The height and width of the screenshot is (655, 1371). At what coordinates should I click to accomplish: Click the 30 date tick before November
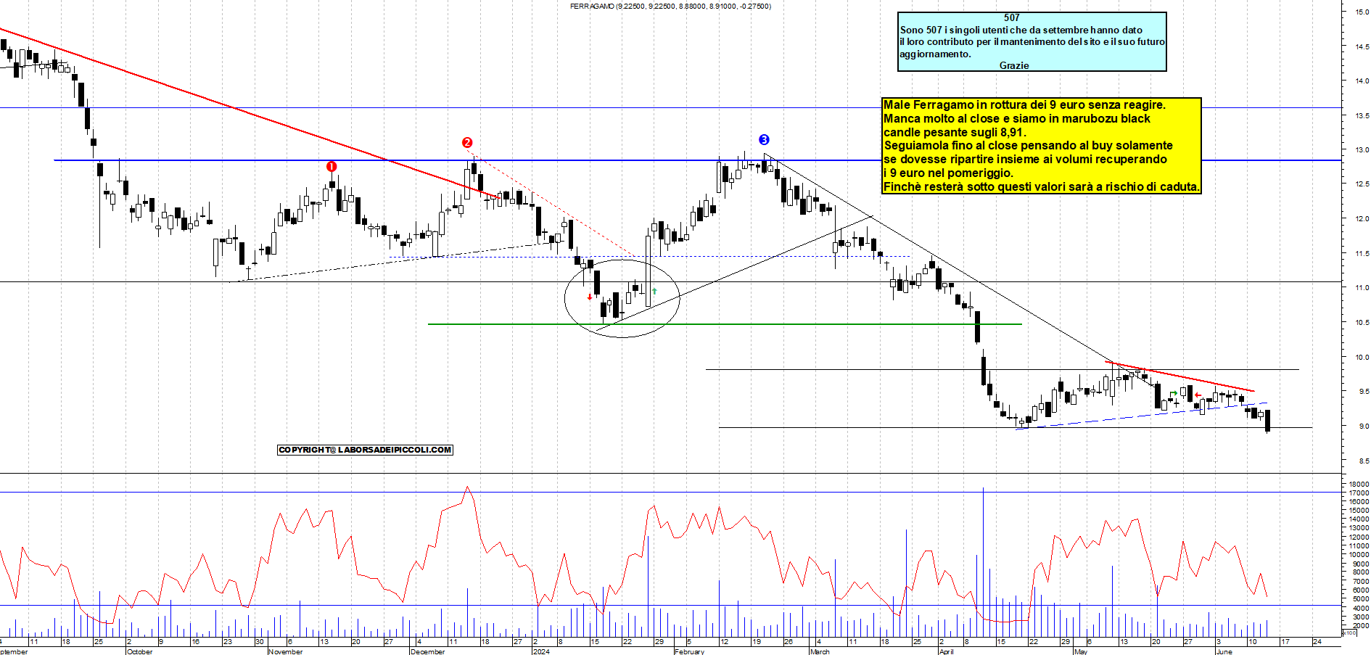pyautogui.click(x=259, y=641)
